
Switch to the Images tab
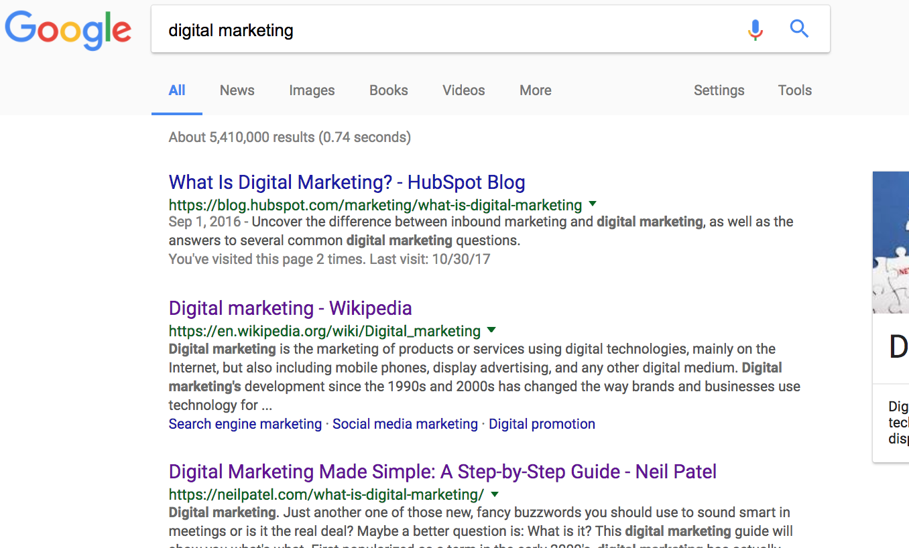click(x=312, y=90)
